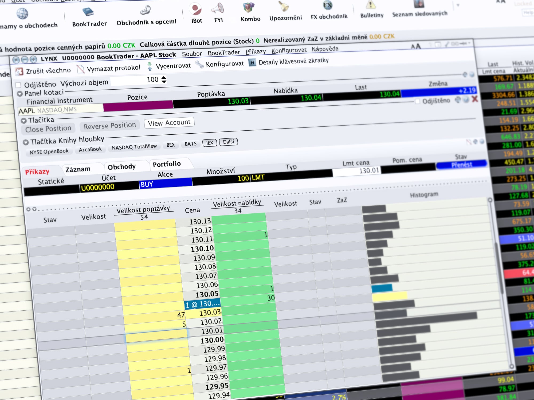This screenshot has width=534, height=400.
Task: Click the yellow histogram bar
Action: pos(390,296)
